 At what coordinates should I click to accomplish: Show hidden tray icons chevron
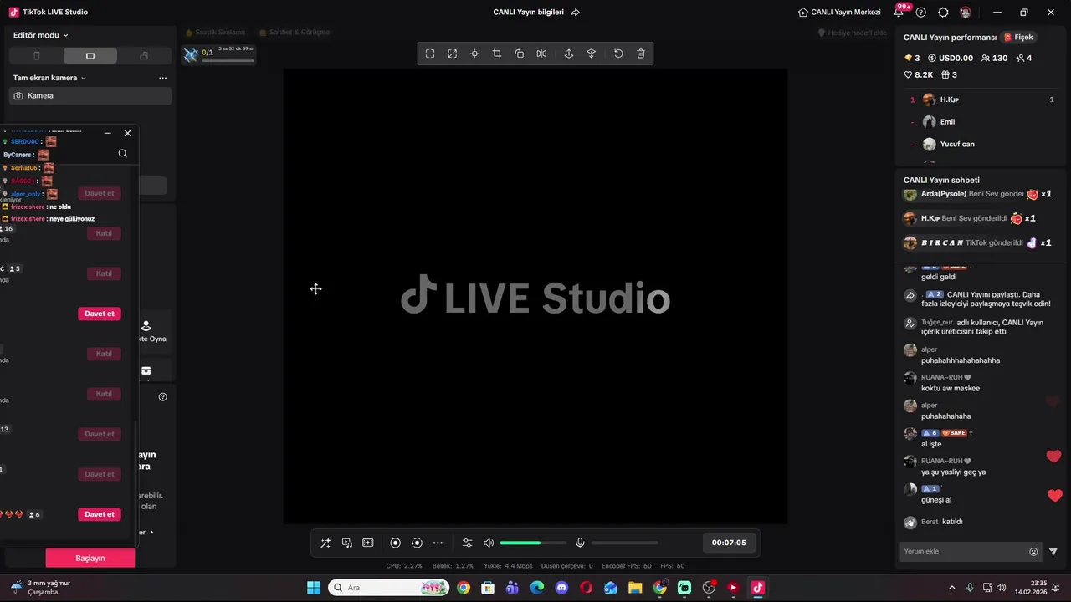[951, 588]
